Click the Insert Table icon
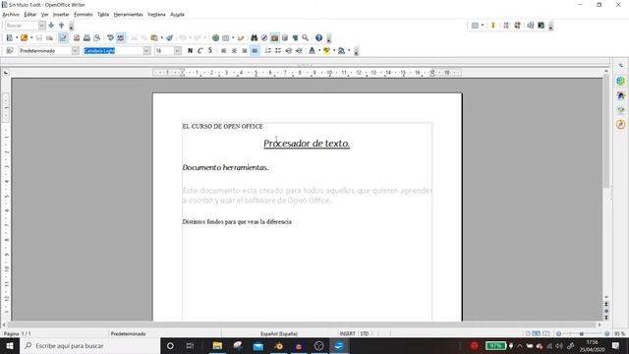This screenshot has width=629, height=354. point(226,37)
